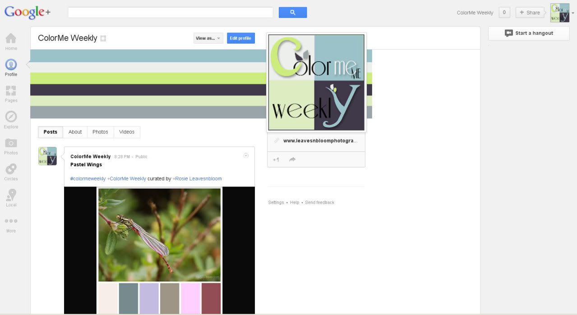Click the maroon red color swatch
This screenshot has height=315, width=577.
point(211,299)
